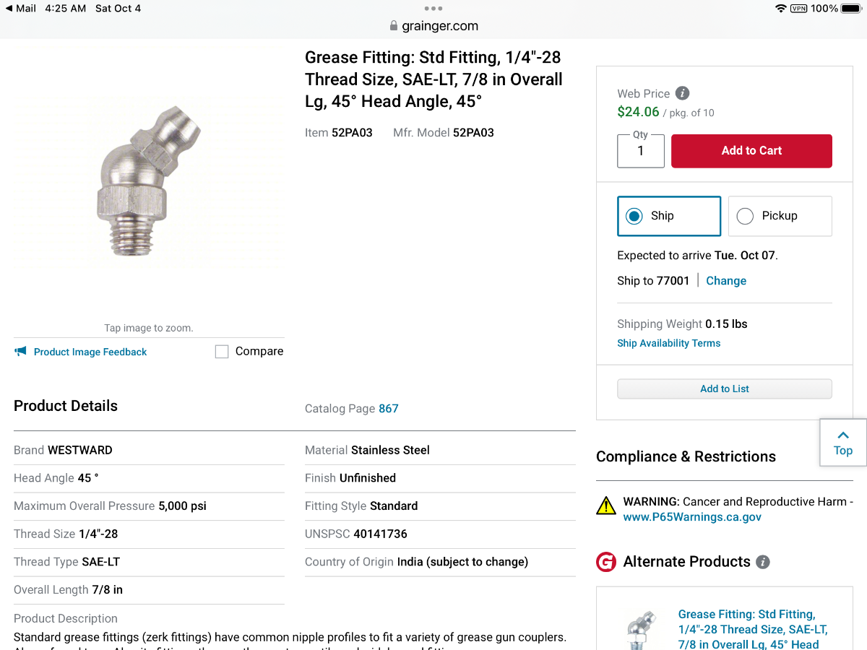Open the Ship Availability Terms link
This screenshot has height=650, width=867.
tap(668, 343)
